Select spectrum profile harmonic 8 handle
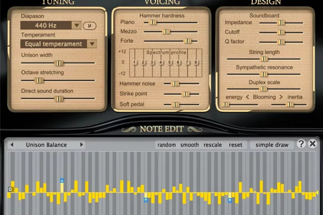This screenshot has height=215, width=323. [x=196, y=62]
